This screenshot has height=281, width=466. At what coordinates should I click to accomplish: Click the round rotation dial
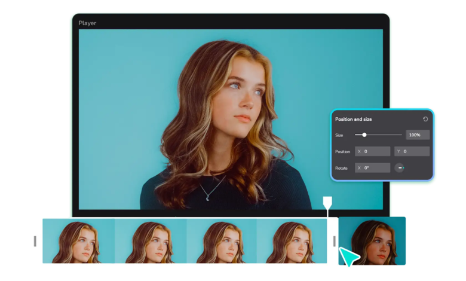[x=400, y=168]
